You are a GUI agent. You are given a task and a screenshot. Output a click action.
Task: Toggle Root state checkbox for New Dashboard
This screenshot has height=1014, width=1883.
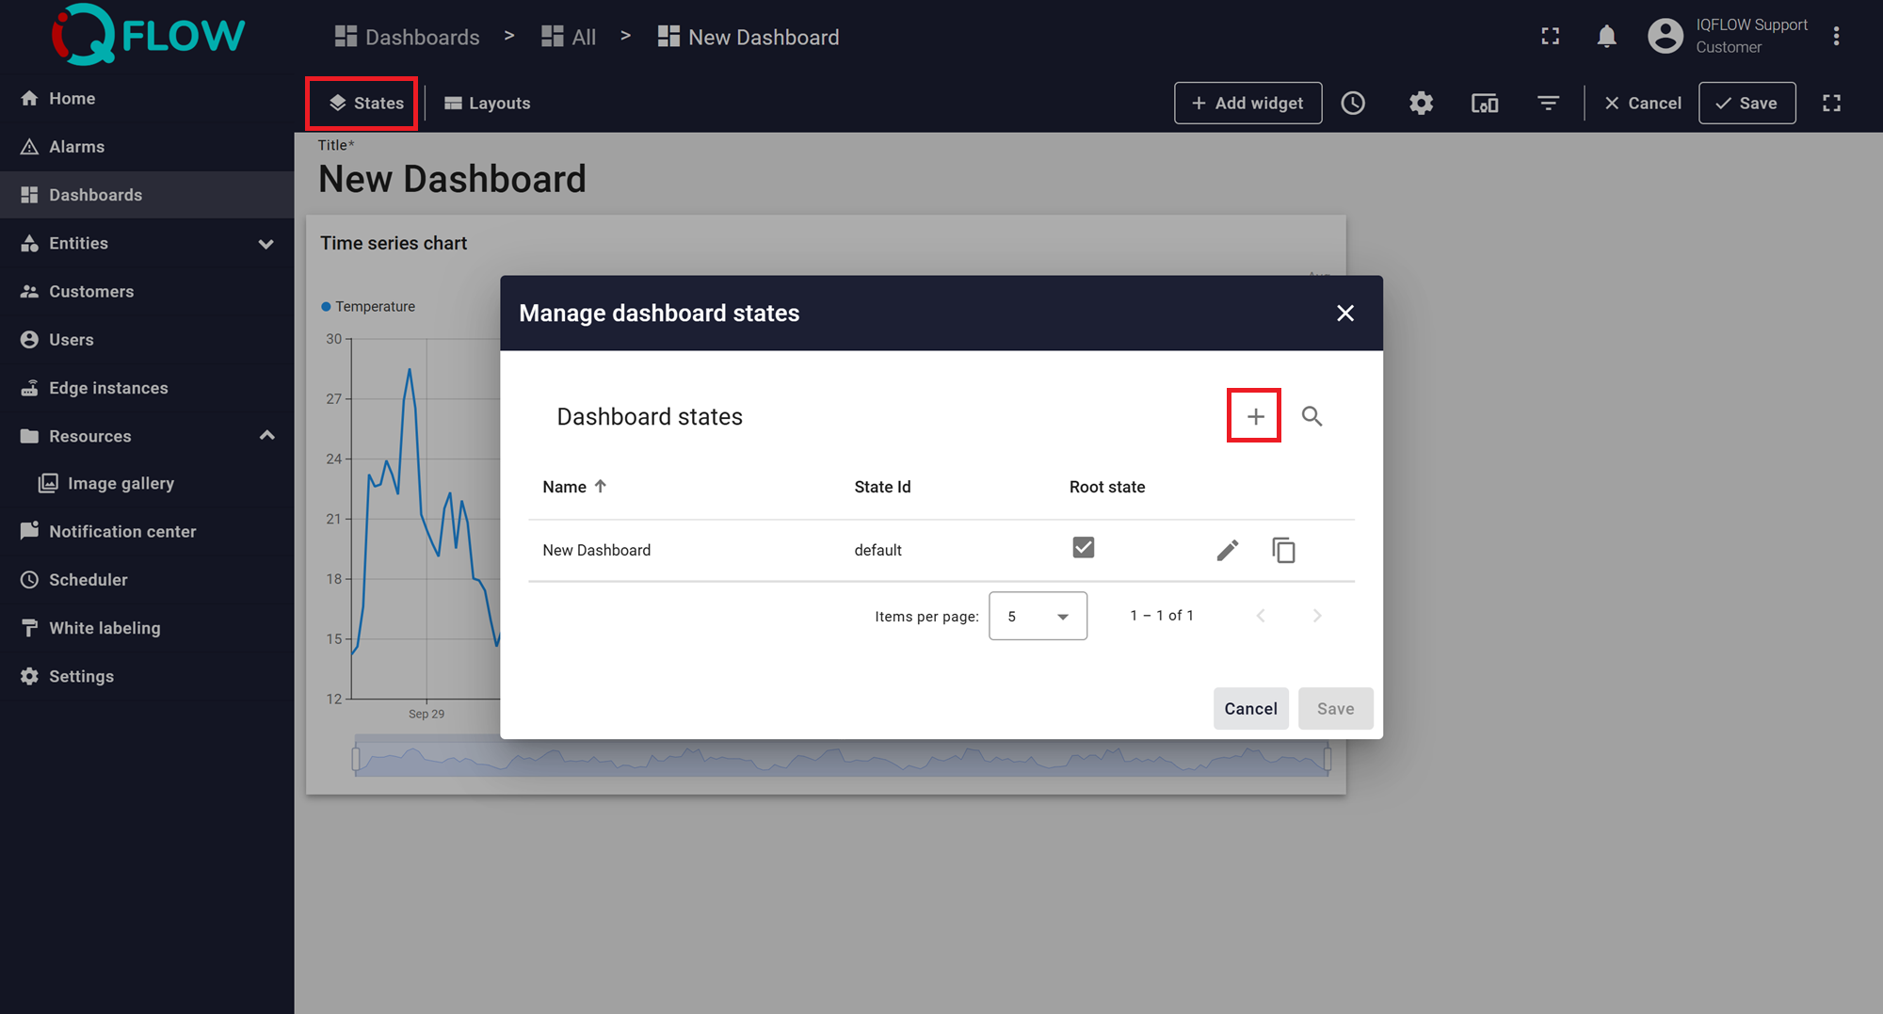1083,548
